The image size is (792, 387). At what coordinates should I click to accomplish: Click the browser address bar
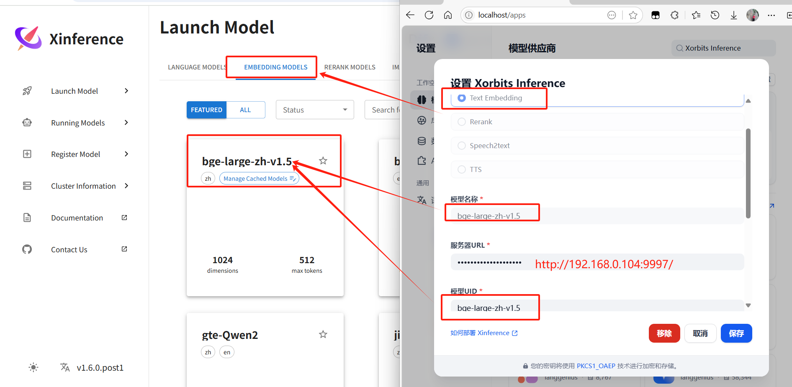(x=552, y=15)
